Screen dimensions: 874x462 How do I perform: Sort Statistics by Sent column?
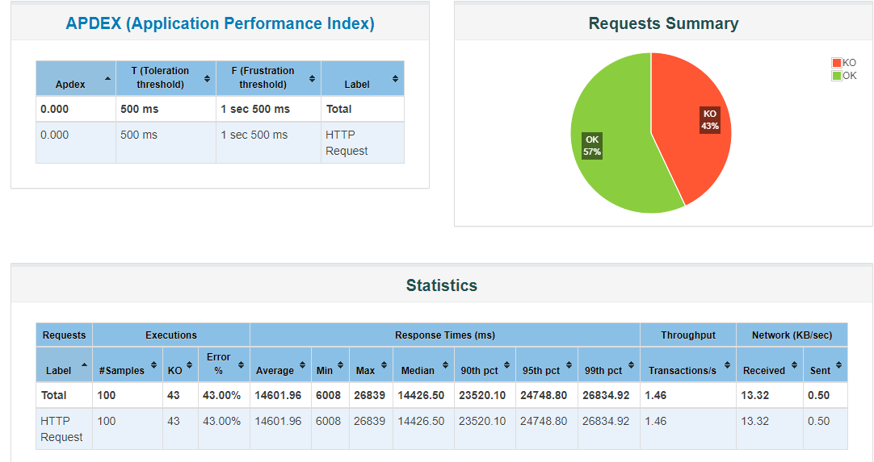tap(824, 365)
